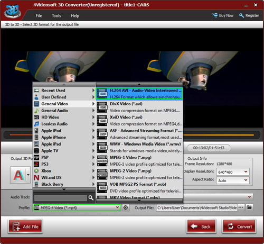This screenshot has height=244, width=264.
Task: Select H.264 AVI format entry
Action: coord(139,94)
